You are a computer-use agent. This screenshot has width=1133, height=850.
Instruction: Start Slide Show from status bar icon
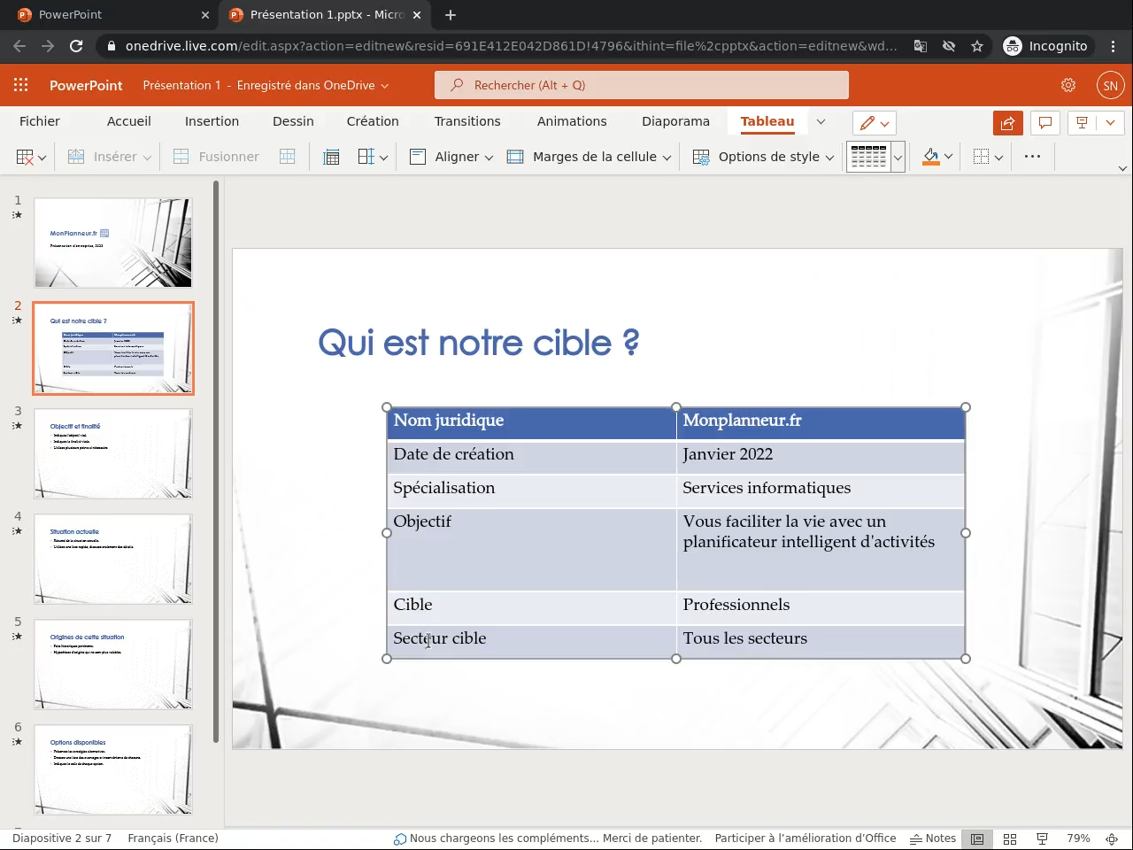pyautogui.click(x=1043, y=838)
